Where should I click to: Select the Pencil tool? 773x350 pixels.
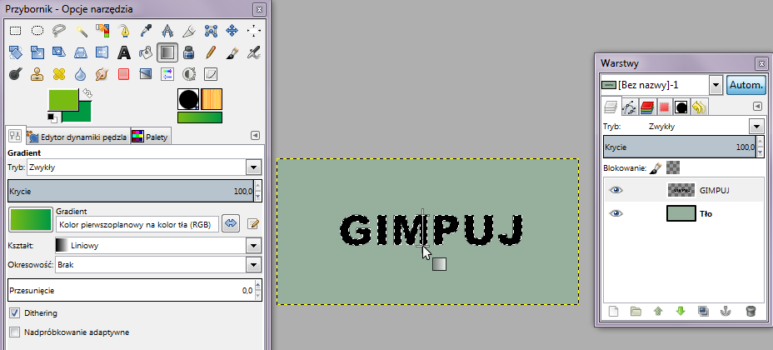210,52
